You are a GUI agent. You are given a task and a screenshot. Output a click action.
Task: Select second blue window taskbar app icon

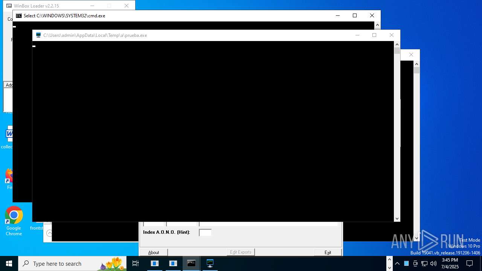[x=173, y=263]
